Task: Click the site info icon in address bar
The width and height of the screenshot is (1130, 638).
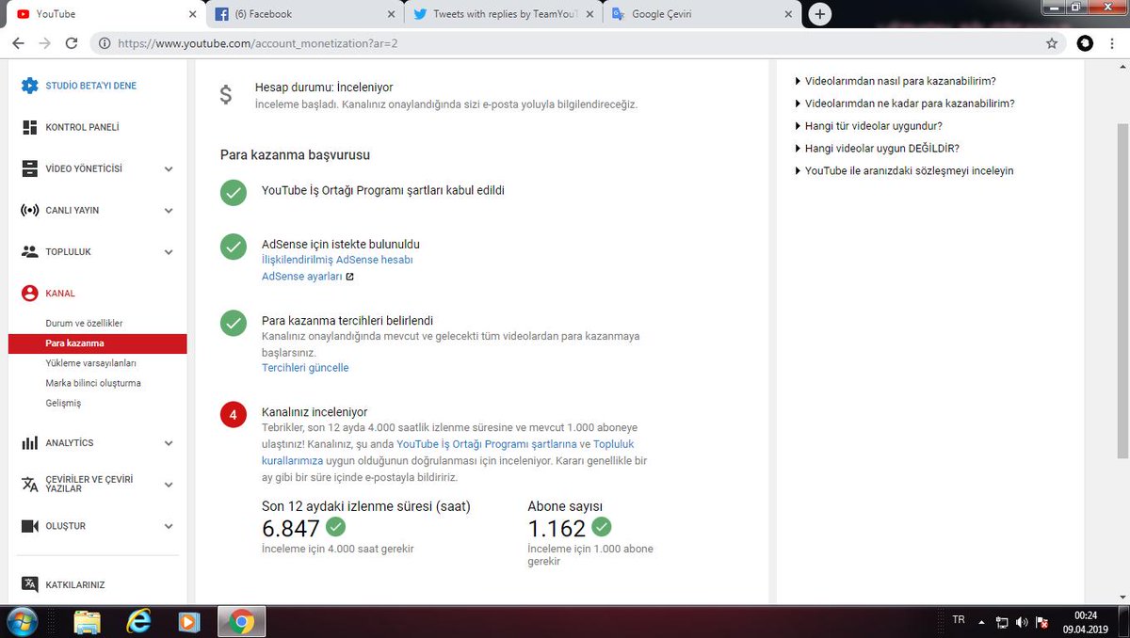Action: coord(104,43)
